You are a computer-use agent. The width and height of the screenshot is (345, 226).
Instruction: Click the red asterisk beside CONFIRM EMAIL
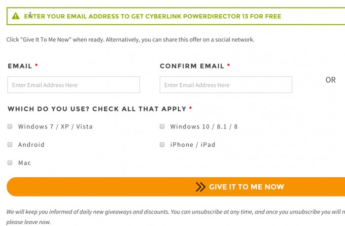pos(229,65)
